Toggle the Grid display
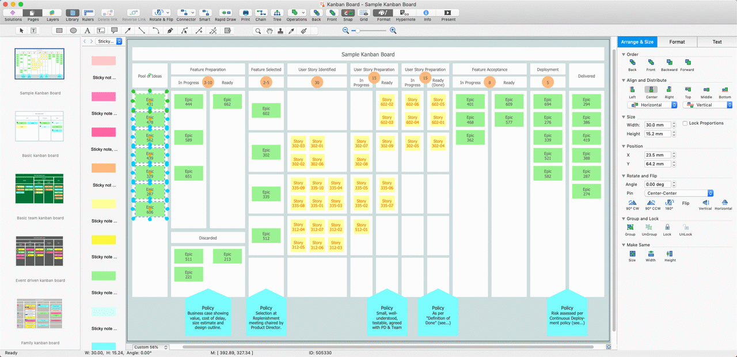Screen dimensions: 737x357 click(364, 12)
